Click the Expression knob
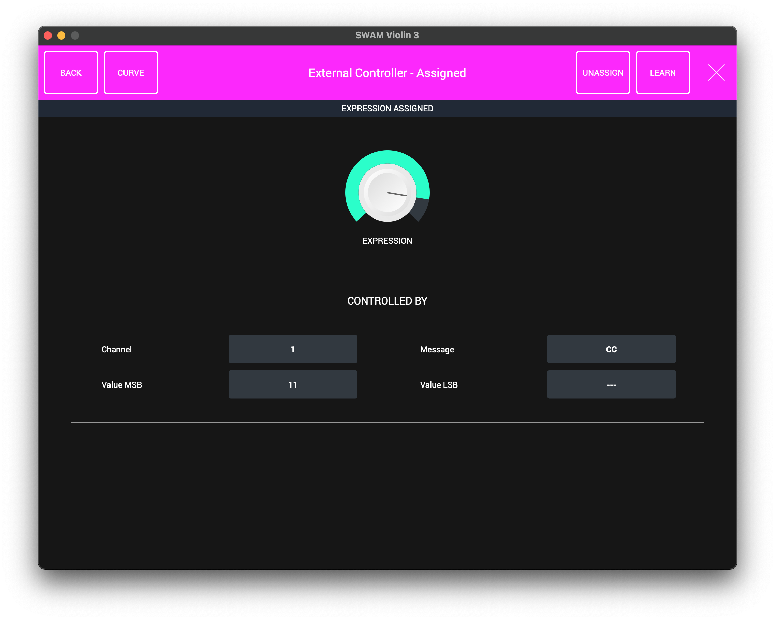Screen dimensions: 775x620 pyautogui.click(x=387, y=192)
